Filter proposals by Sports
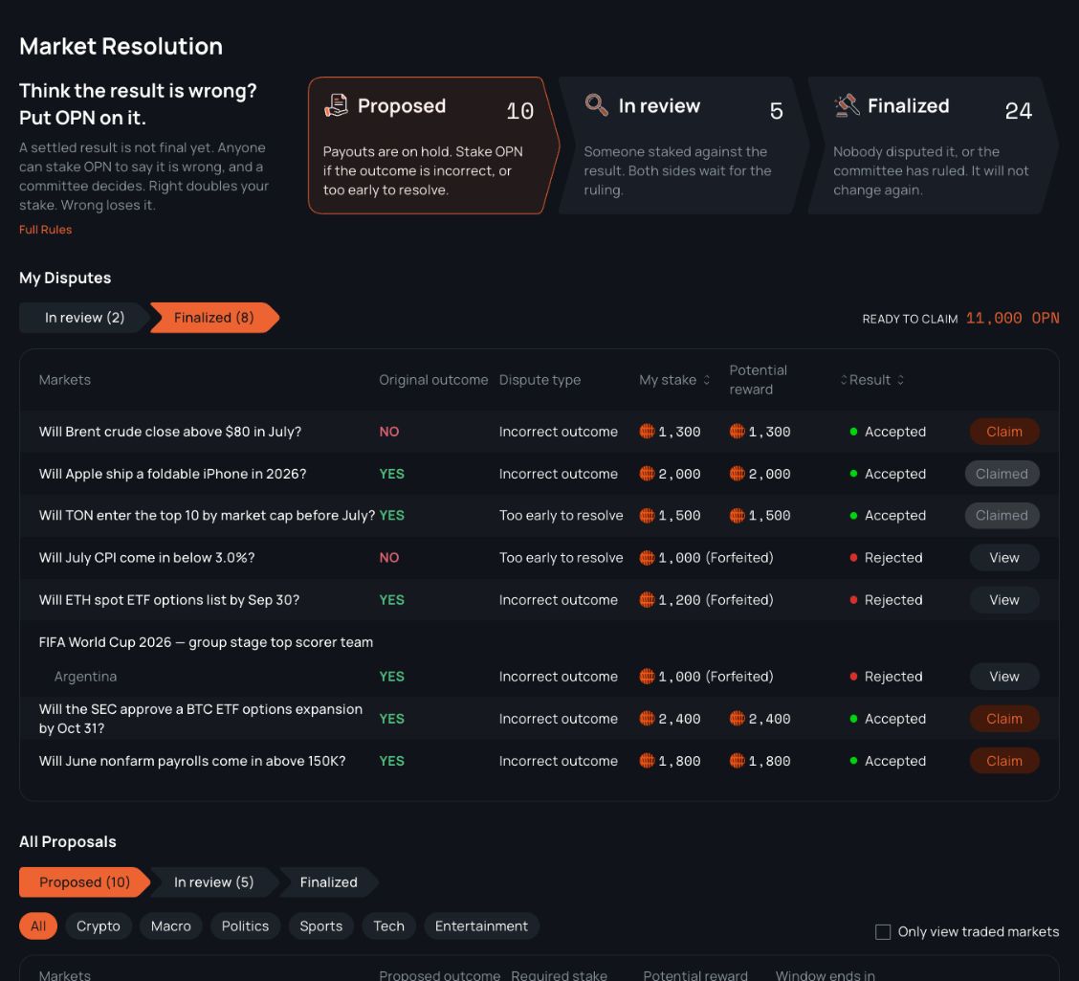This screenshot has width=1079, height=981. pyautogui.click(x=320, y=925)
